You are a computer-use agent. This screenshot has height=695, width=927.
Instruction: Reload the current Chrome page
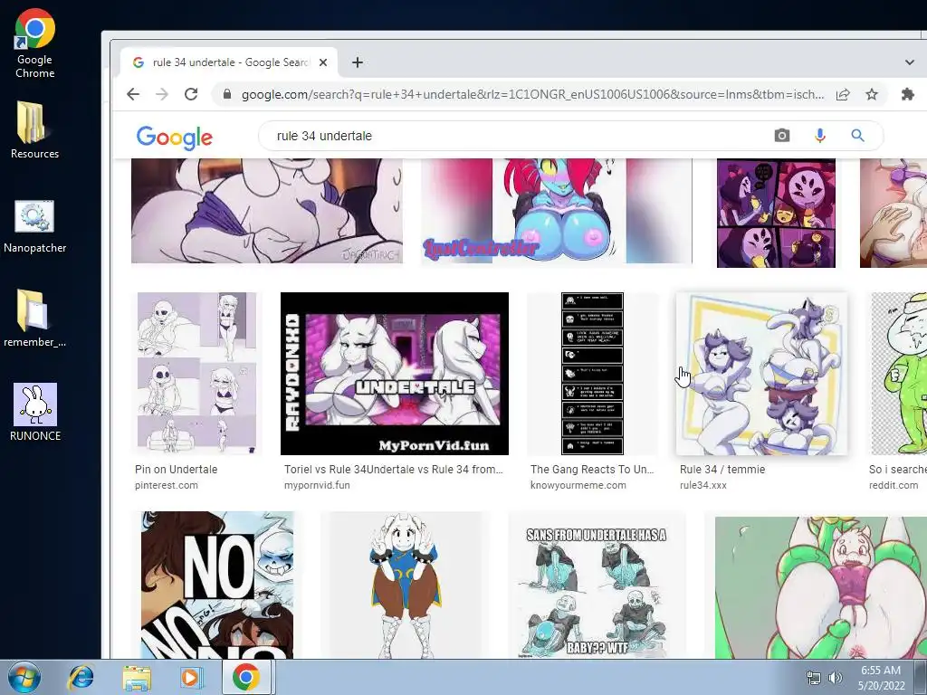191,94
